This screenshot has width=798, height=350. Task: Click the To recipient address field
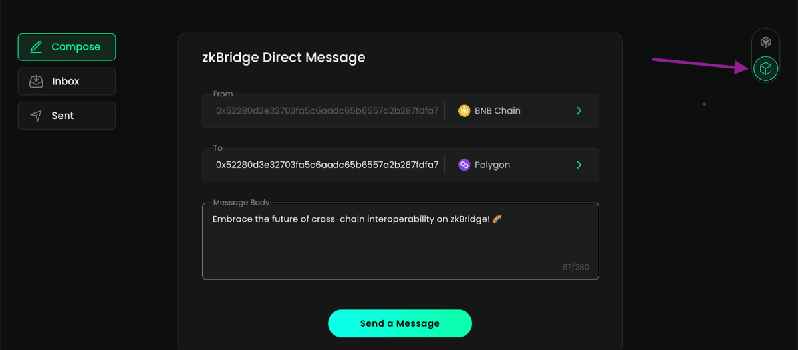(327, 165)
